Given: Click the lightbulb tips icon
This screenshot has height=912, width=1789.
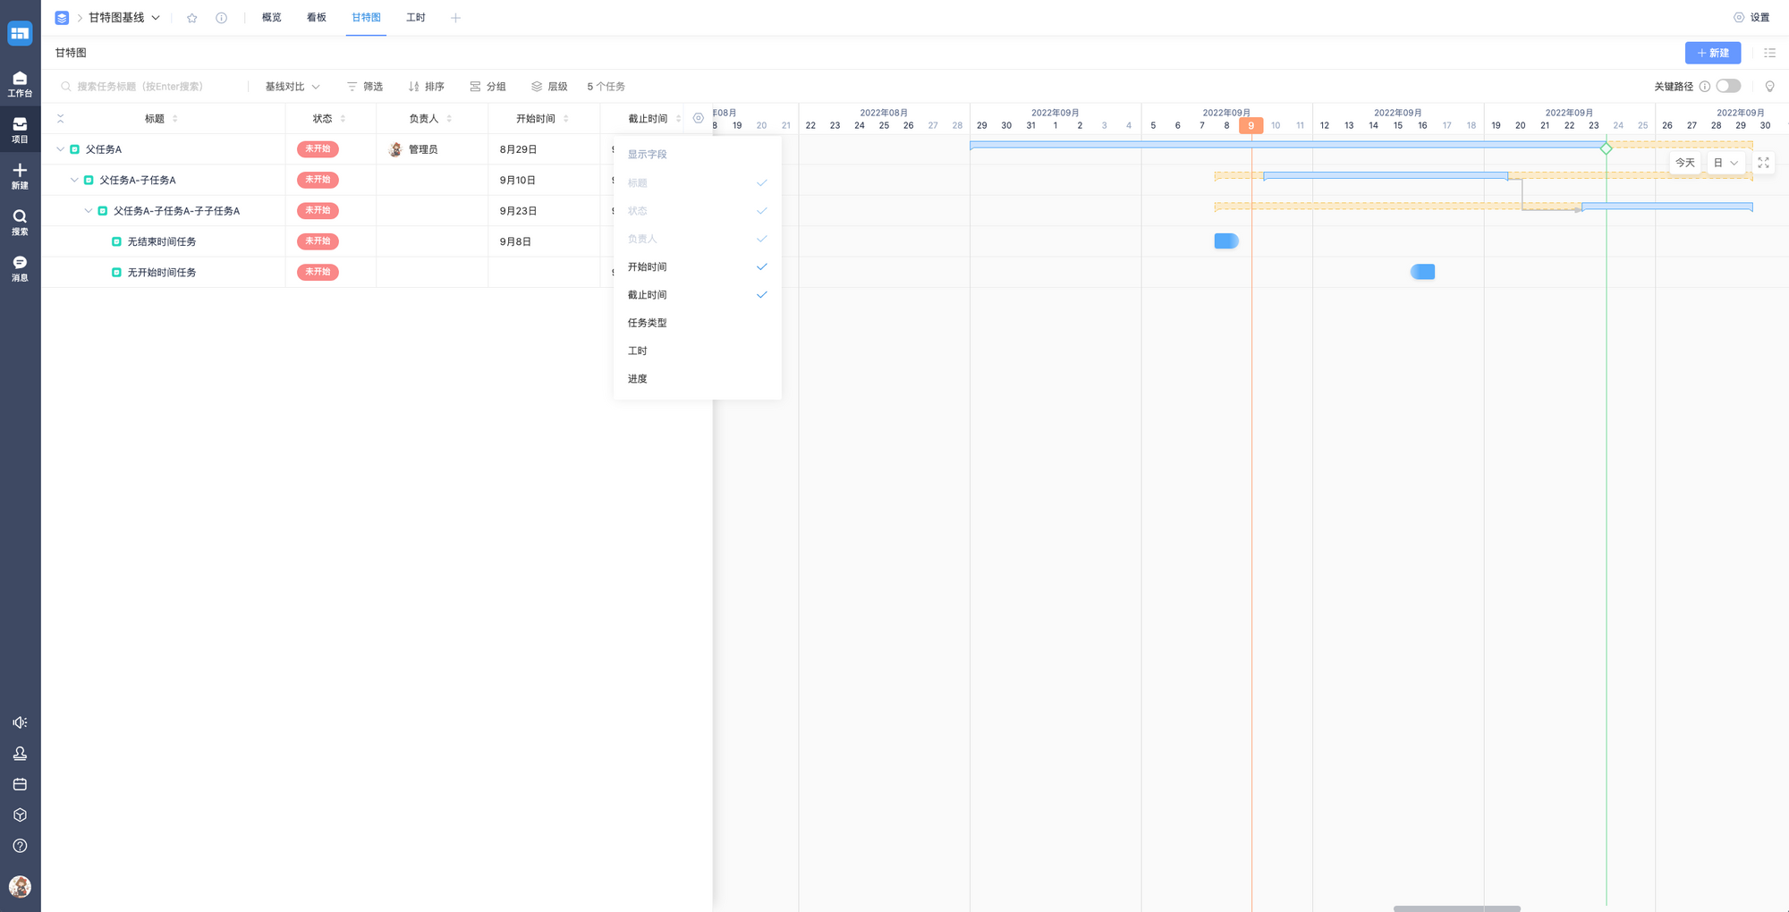Looking at the screenshot, I should point(1769,87).
